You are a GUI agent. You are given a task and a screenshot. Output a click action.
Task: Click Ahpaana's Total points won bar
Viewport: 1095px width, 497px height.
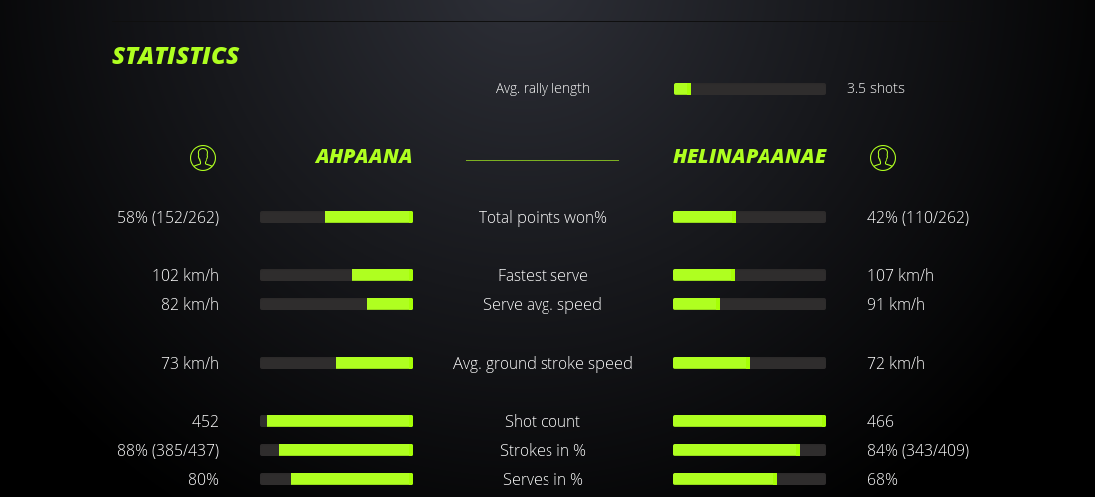point(336,217)
